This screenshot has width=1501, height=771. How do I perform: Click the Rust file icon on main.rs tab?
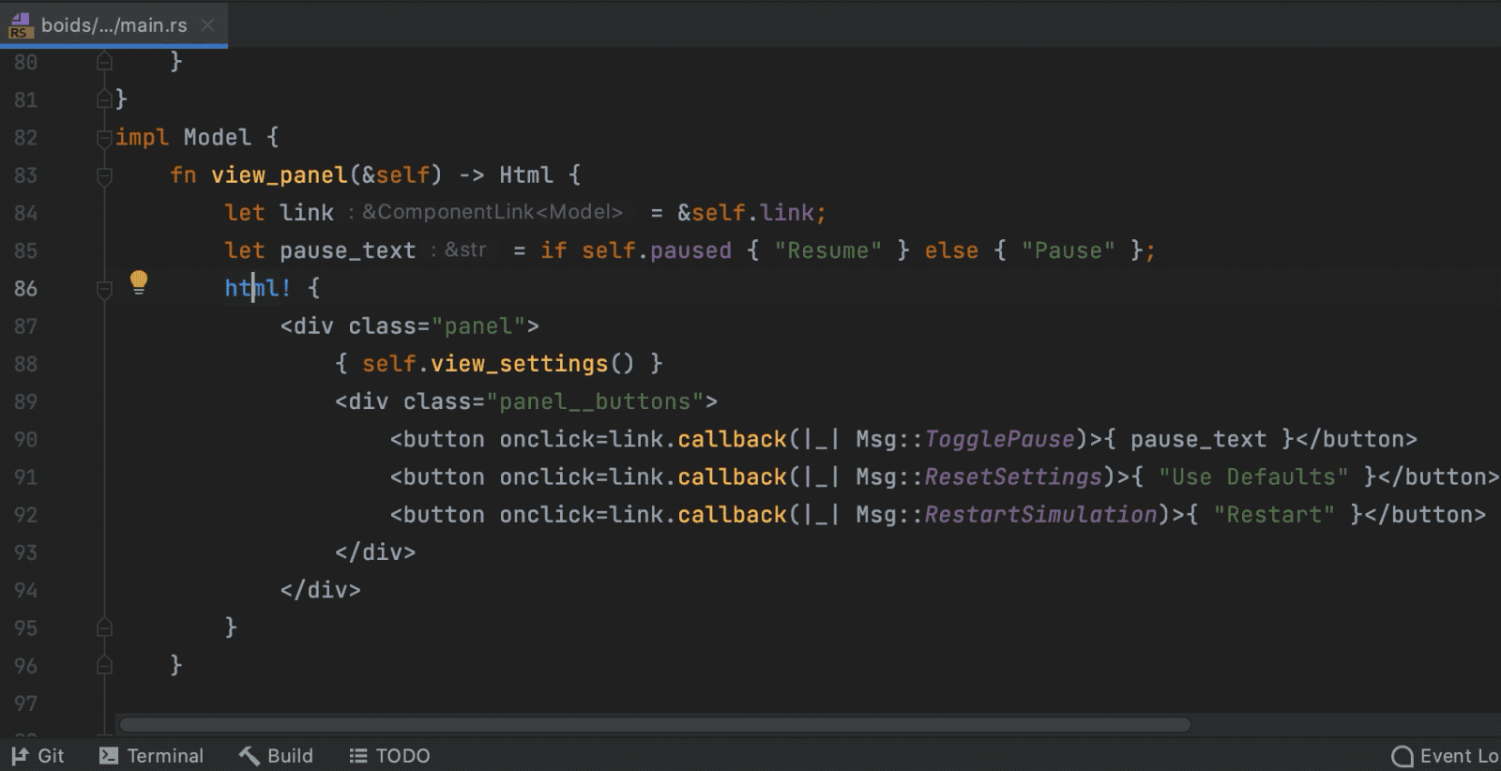pos(20,25)
